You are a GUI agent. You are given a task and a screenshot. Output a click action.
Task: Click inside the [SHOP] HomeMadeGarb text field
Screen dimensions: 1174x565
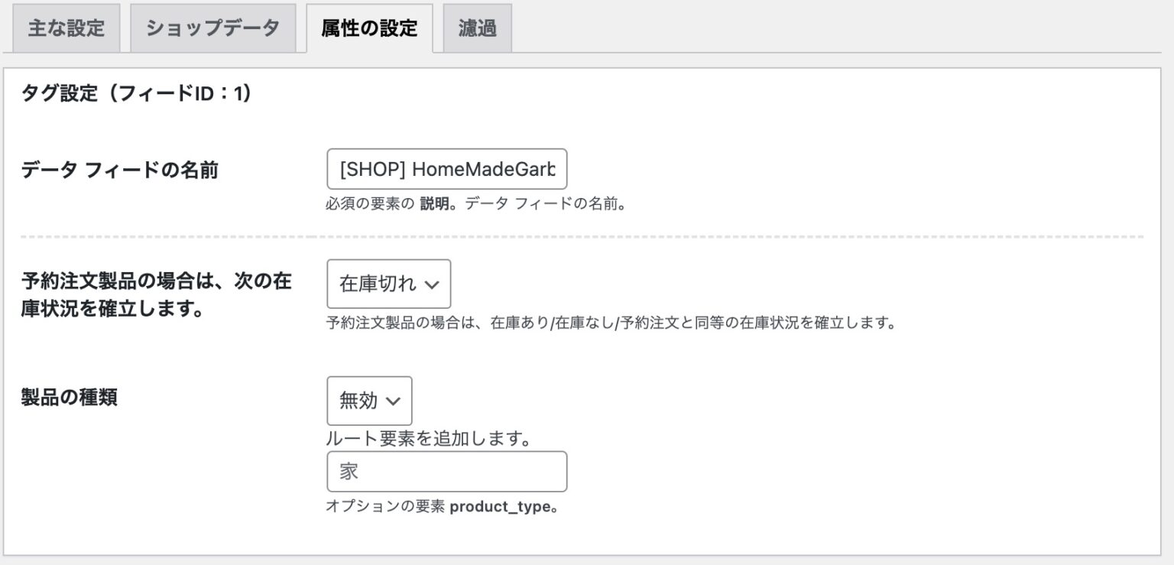coord(446,169)
